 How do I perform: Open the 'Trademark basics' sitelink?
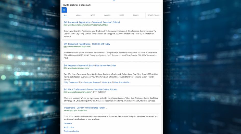point(71,131)
